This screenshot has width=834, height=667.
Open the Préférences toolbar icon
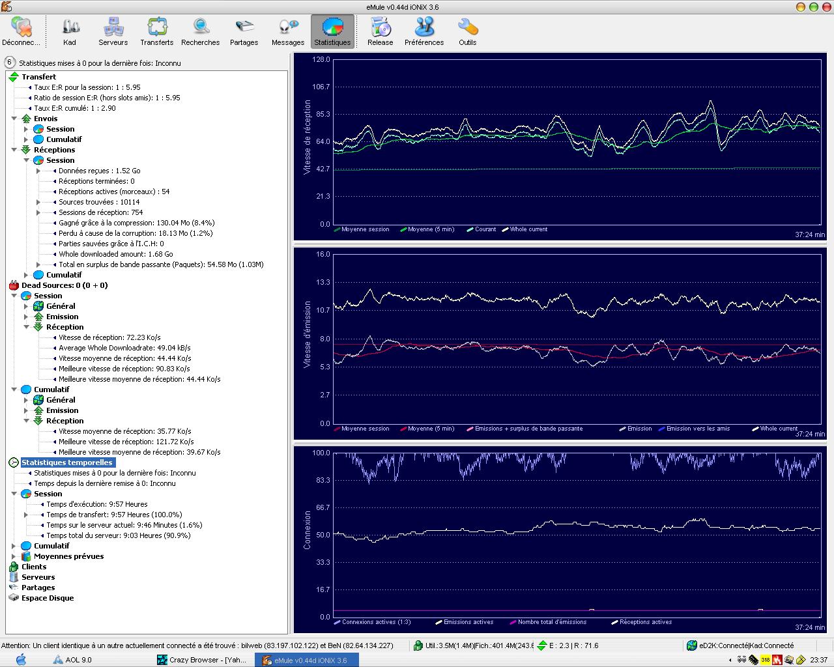click(424, 31)
